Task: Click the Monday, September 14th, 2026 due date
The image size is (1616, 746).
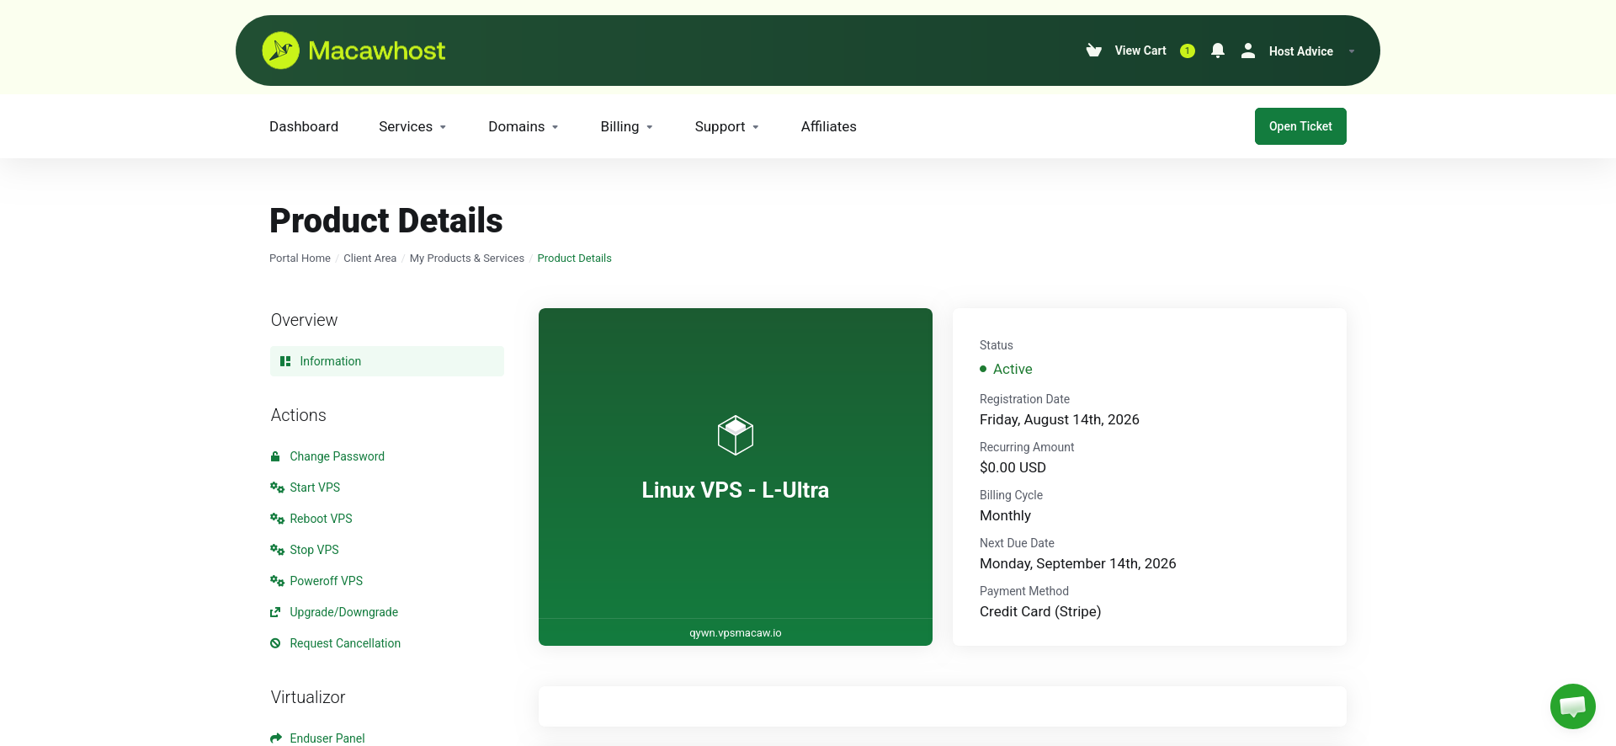Action: (x=1078, y=563)
